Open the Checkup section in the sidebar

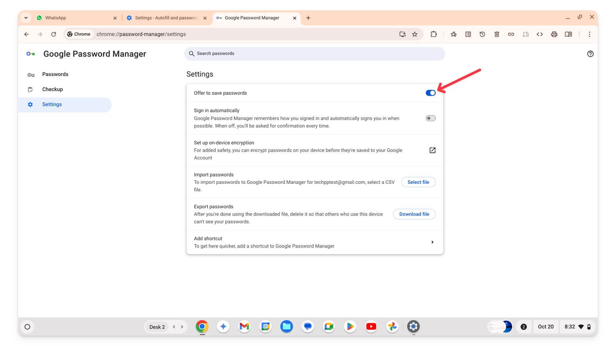coord(52,89)
